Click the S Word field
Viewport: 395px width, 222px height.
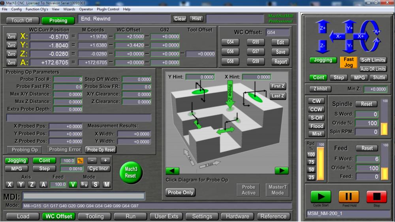click(x=367, y=114)
